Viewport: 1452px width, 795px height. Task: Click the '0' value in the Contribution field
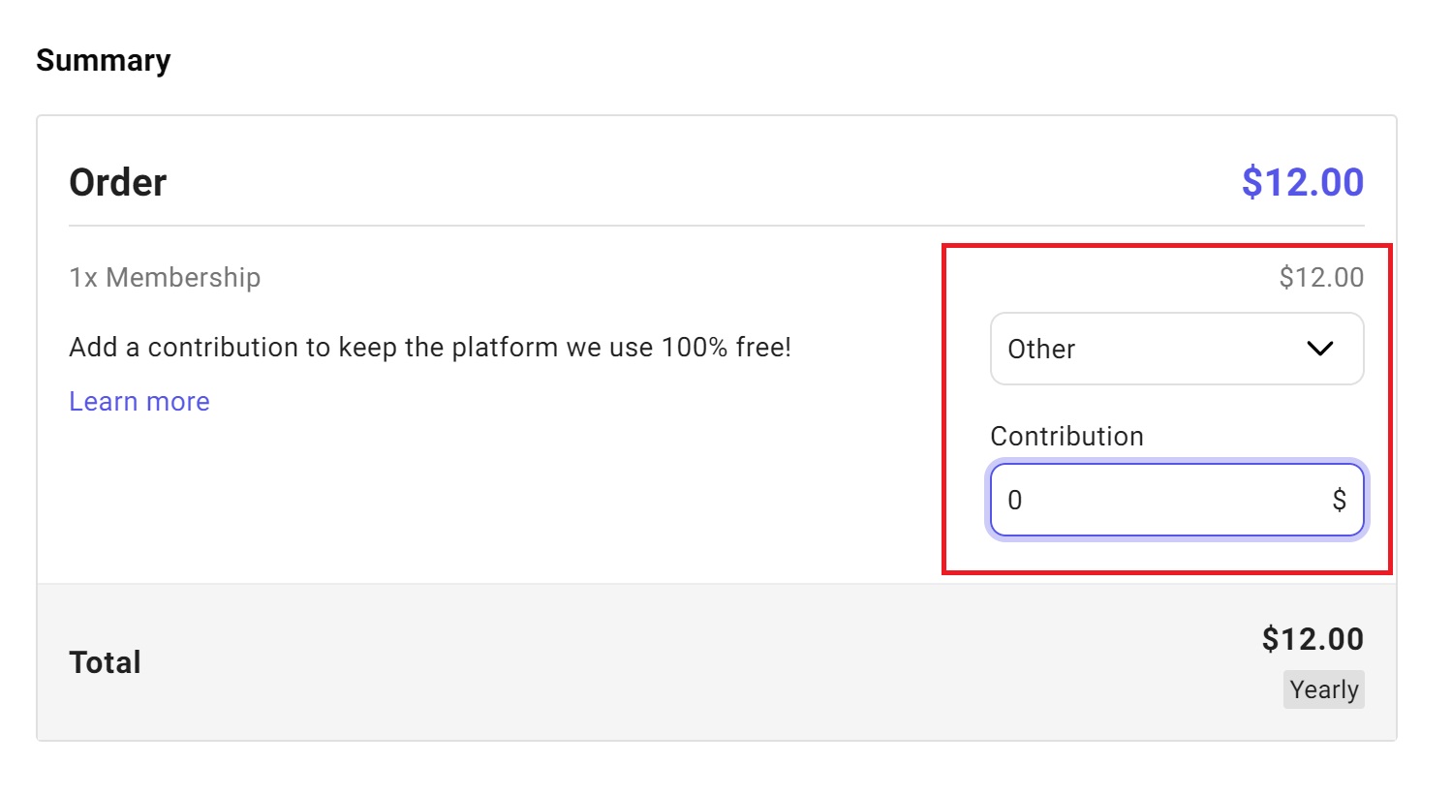1015,500
